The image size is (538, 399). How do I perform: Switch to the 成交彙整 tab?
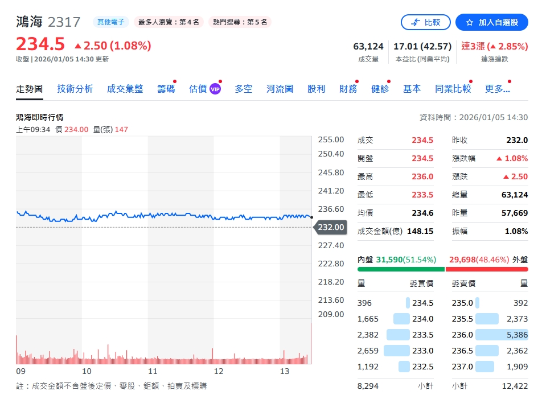click(125, 89)
